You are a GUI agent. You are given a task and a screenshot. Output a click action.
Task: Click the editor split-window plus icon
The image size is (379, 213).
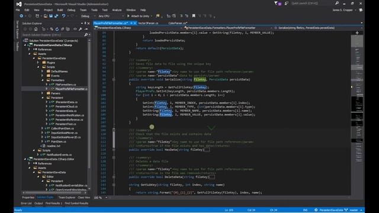coord(357,33)
